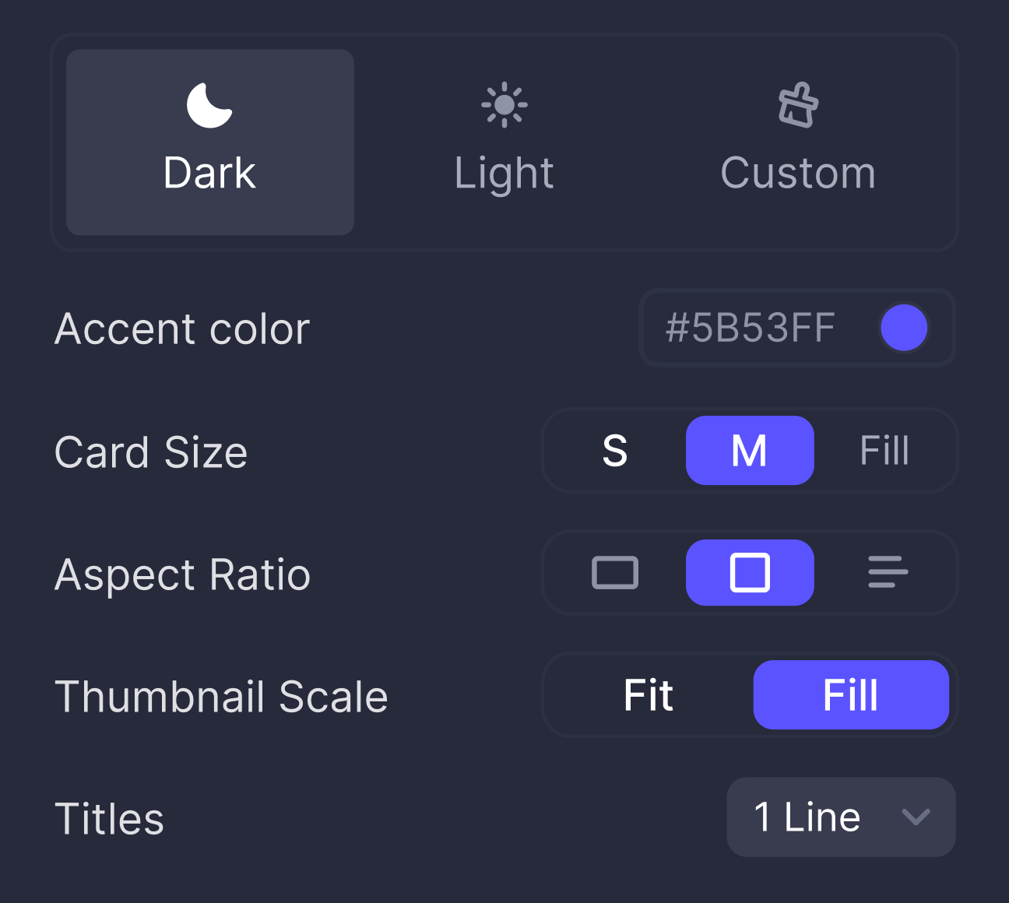1009x903 pixels.
Task: Select the moon icon for Dark theme
Action: point(209,105)
